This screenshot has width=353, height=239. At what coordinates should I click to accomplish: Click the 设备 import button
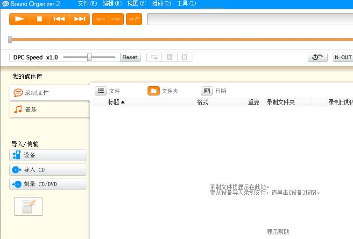[48, 155]
